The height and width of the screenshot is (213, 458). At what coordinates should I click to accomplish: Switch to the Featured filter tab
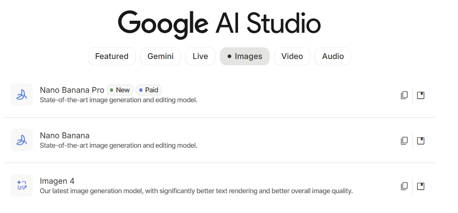point(112,56)
